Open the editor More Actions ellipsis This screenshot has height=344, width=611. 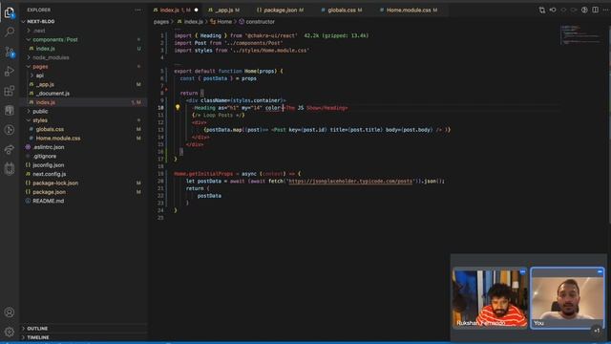tap(605, 11)
